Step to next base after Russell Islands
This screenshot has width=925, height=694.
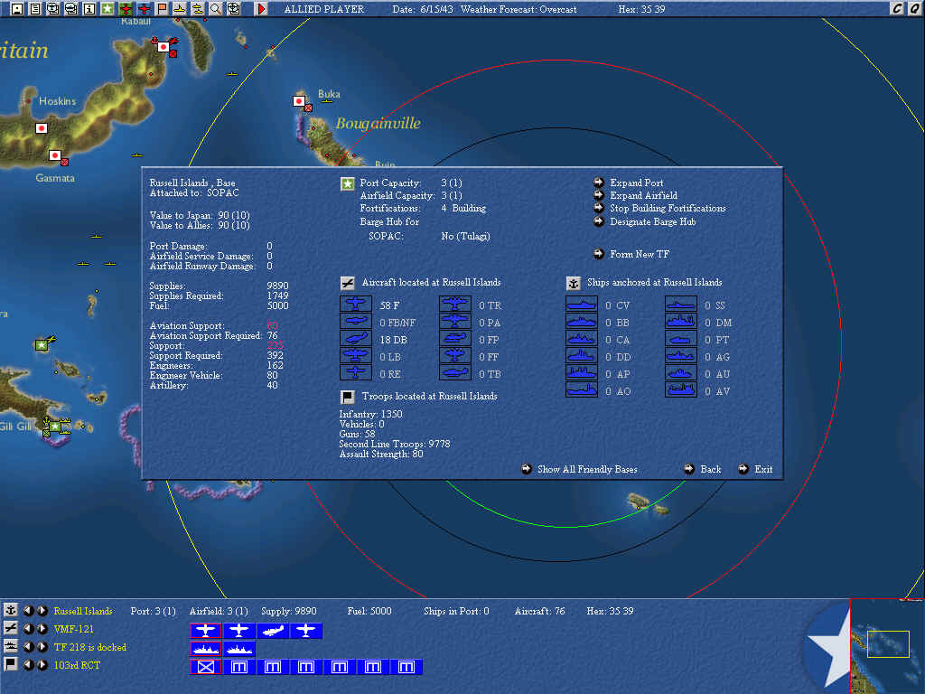coord(42,612)
